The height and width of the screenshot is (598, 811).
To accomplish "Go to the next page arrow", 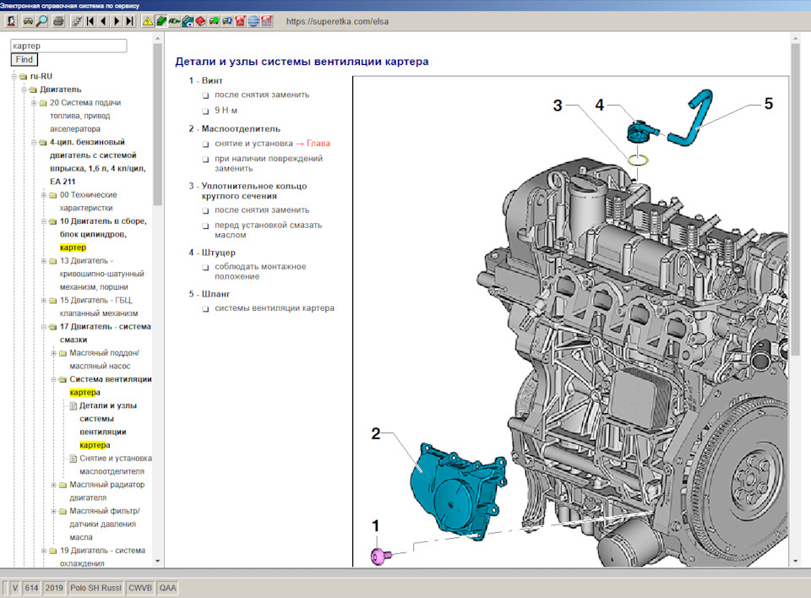I will (117, 20).
